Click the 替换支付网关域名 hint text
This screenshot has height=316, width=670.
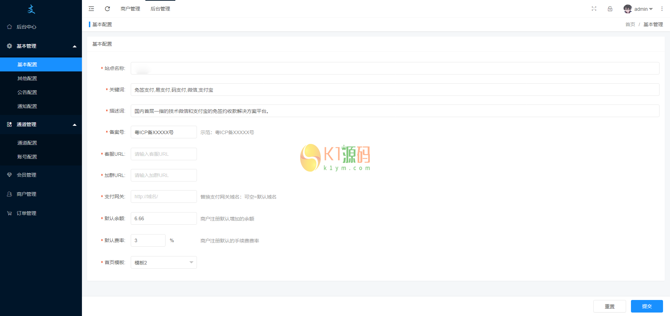pyautogui.click(x=238, y=197)
